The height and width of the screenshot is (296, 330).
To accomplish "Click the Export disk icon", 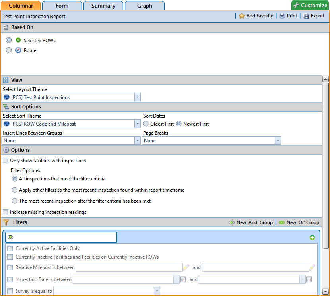I will coord(306,16).
